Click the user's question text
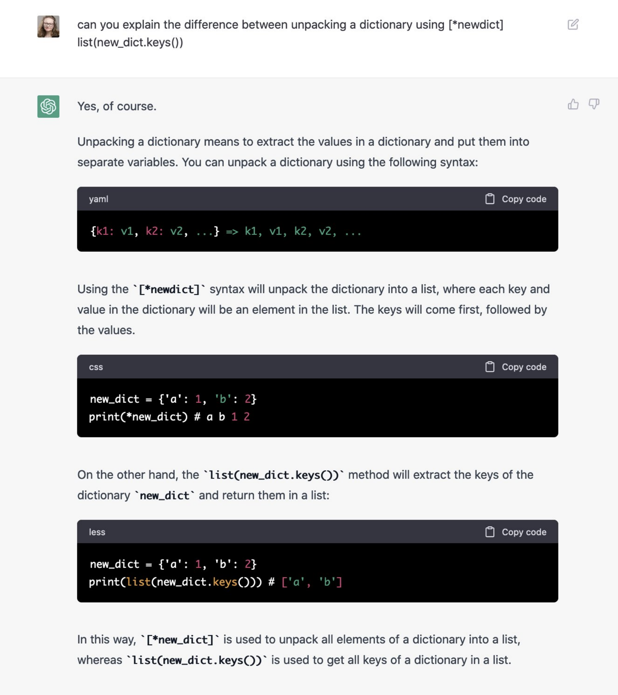The height and width of the screenshot is (695, 618). 290,33
